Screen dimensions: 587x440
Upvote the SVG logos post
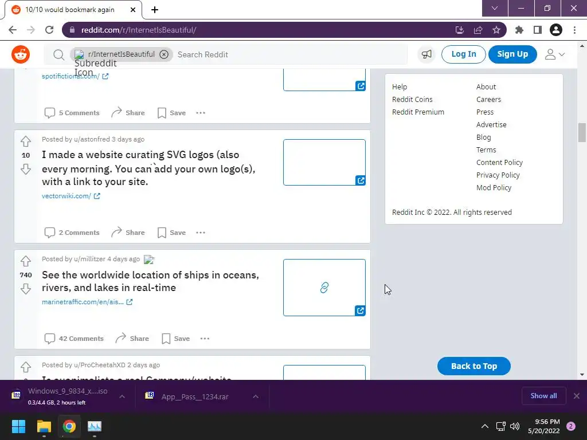25,142
